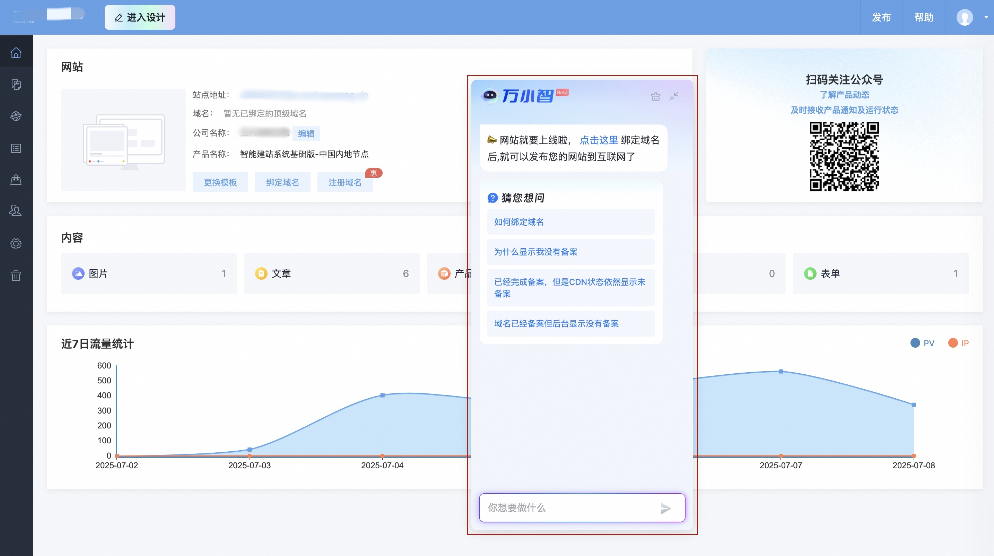The height and width of the screenshot is (556, 994).
Task: Click the 点击这里 link in assistant
Action: (x=599, y=140)
